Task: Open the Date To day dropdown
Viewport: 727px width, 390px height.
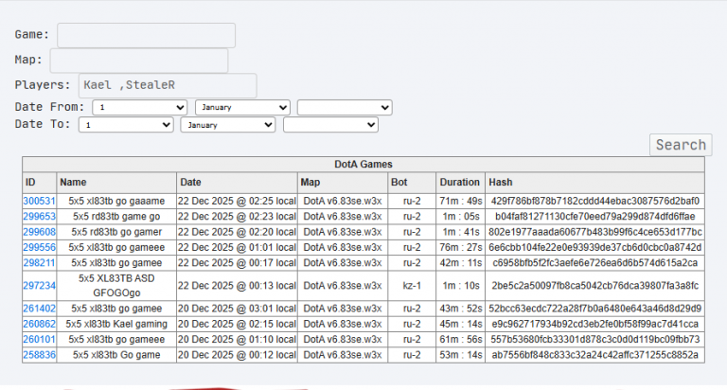Action: pos(126,125)
